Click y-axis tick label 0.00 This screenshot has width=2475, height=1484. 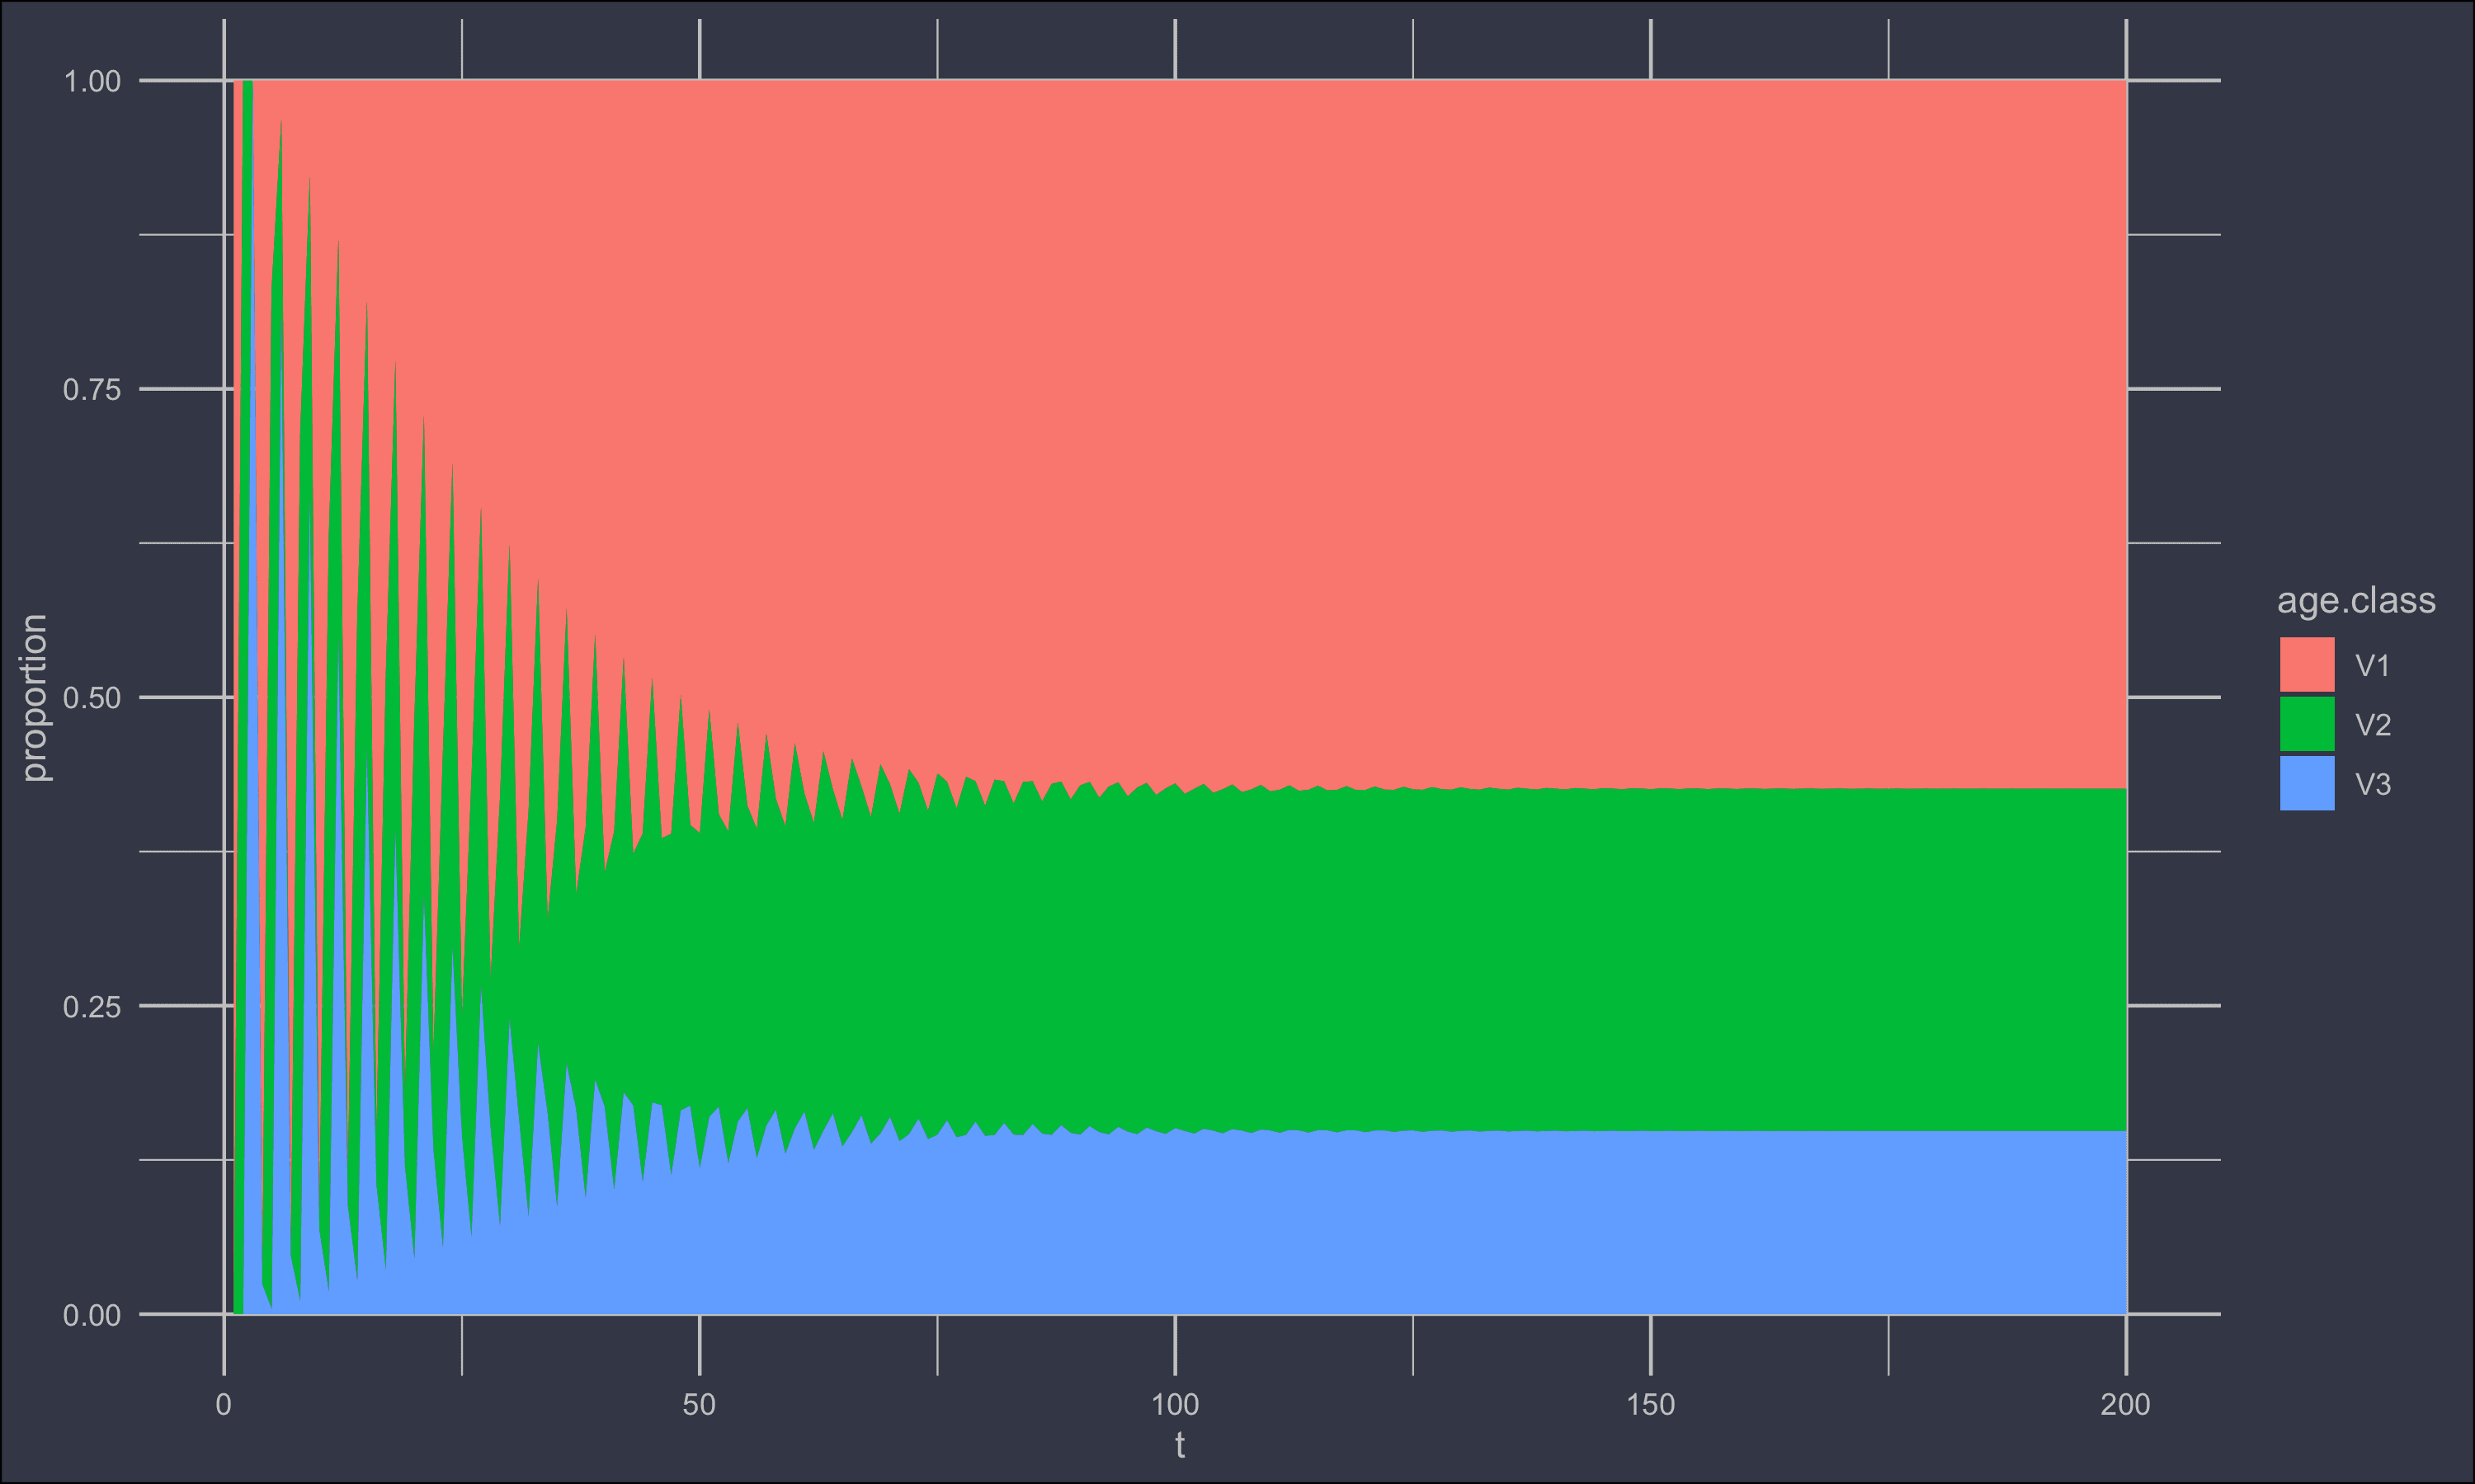(x=92, y=1315)
